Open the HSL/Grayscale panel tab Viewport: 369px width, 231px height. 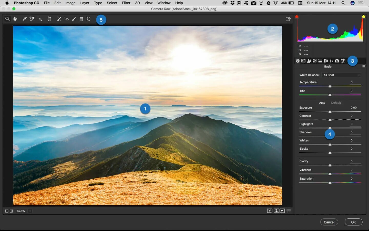314,61
